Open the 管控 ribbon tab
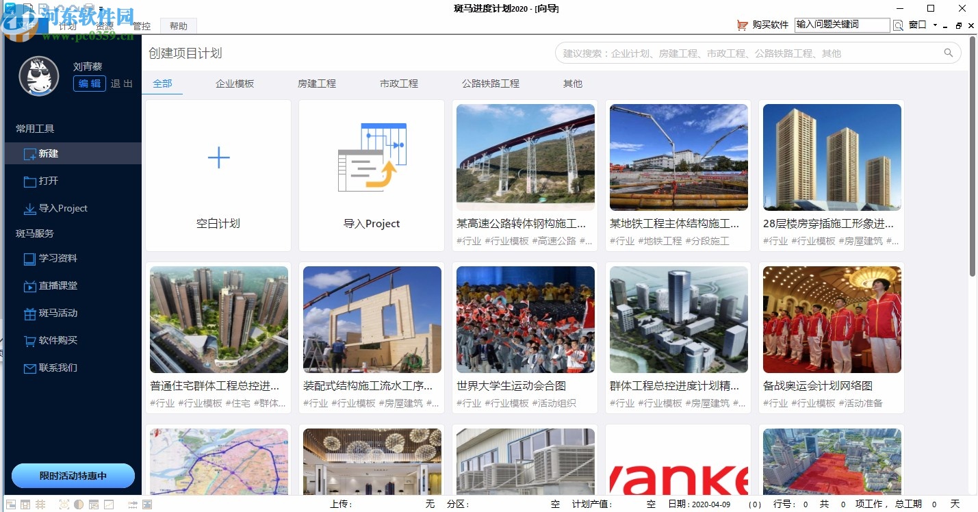978x512 pixels. point(142,25)
